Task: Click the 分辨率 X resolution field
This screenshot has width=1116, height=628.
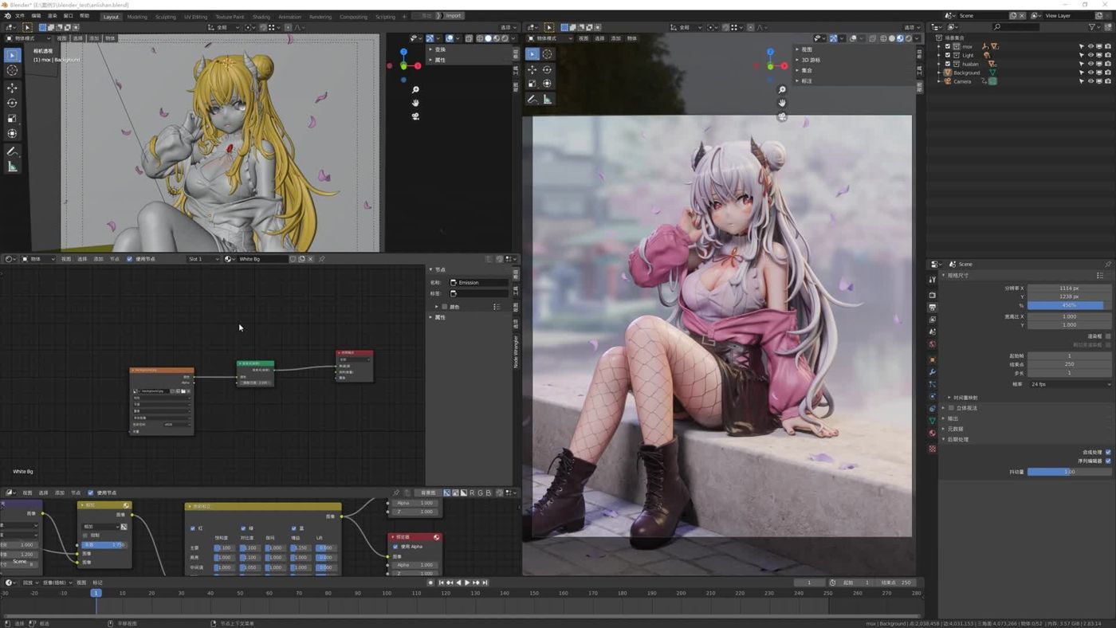Action: [x=1070, y=288]
